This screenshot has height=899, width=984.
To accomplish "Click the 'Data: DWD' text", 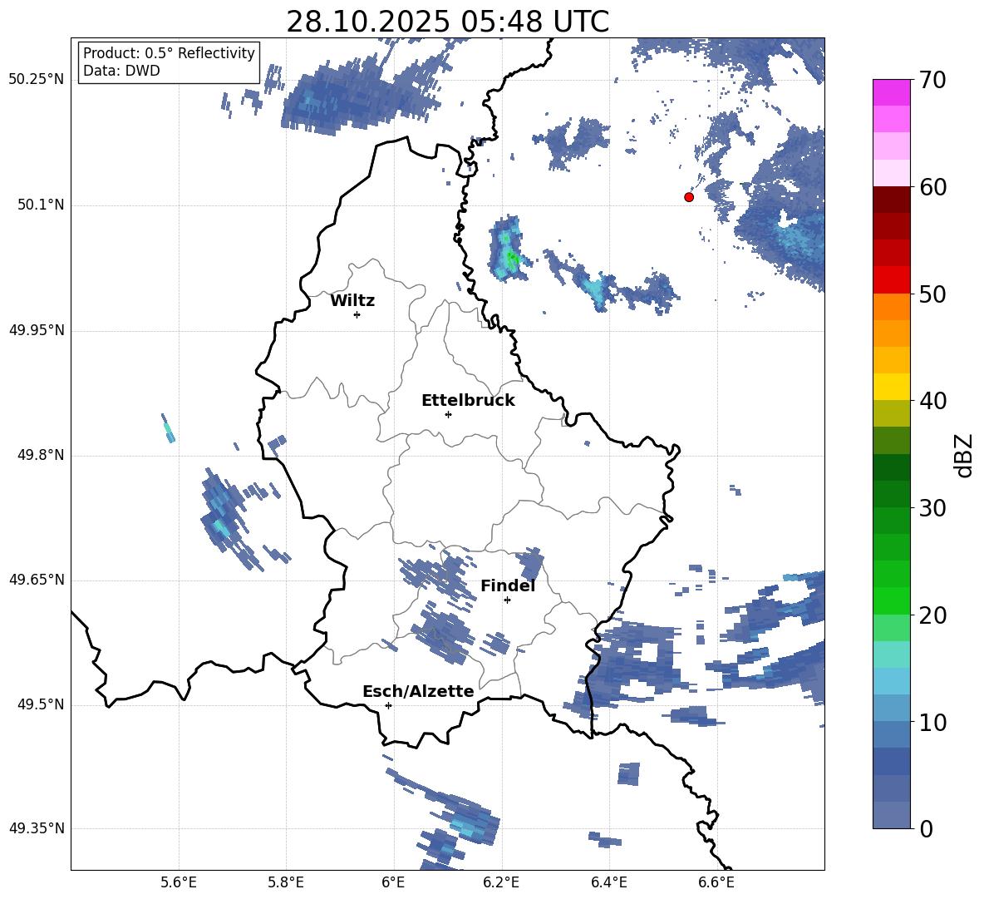I will 121,71.
